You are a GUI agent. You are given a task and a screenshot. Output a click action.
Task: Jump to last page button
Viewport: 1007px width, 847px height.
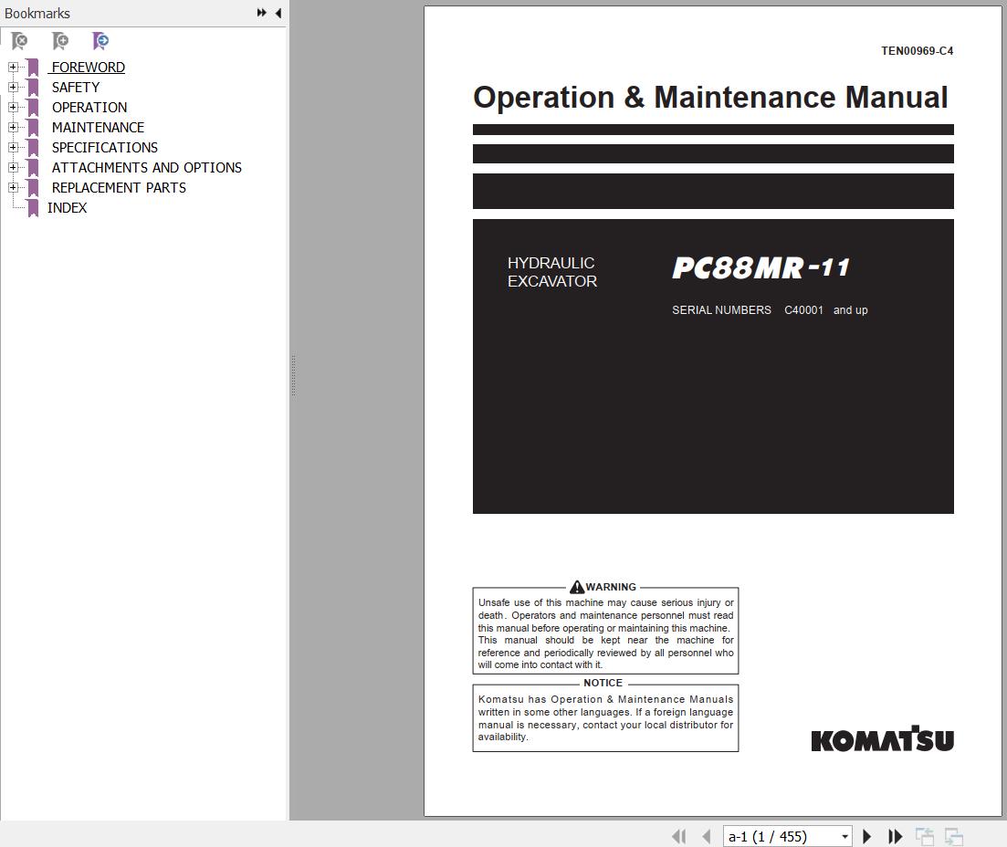click(x=895, y=836)
